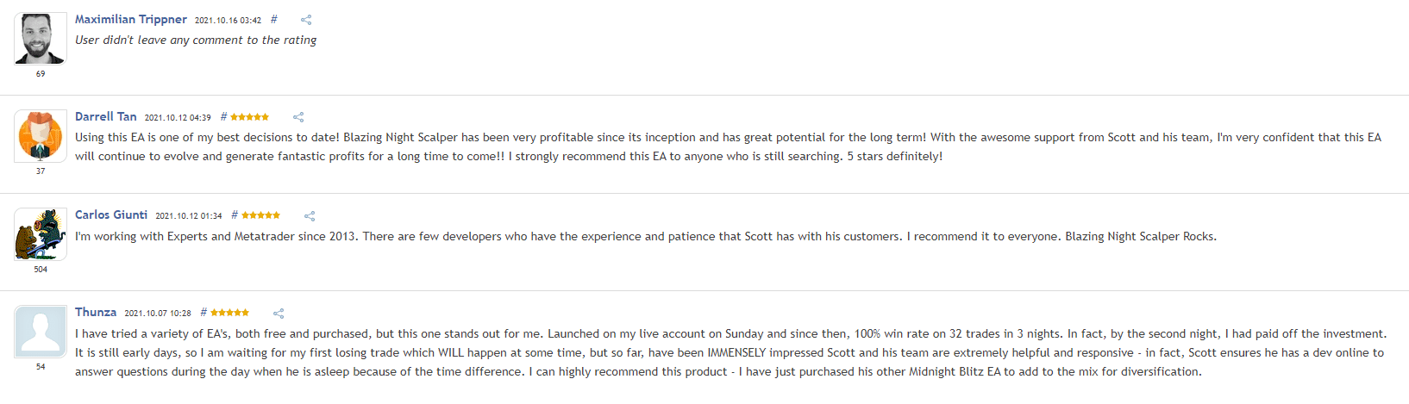Click the 504 rating under Carlos Giunti's avatar
The height and width of the screenshot is (404, 1409).
41,270
